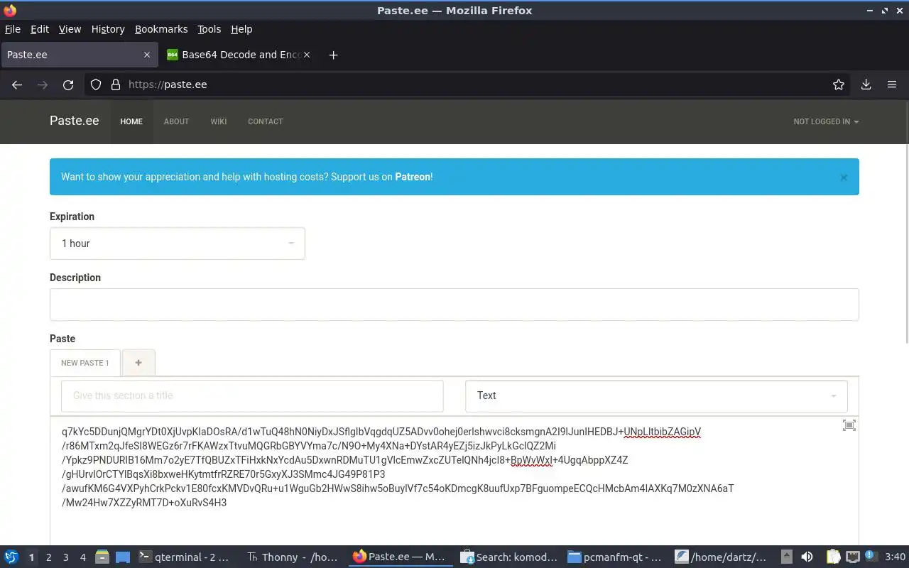
Task: Click the update notifier tray icon
Action: pos(870,557)
